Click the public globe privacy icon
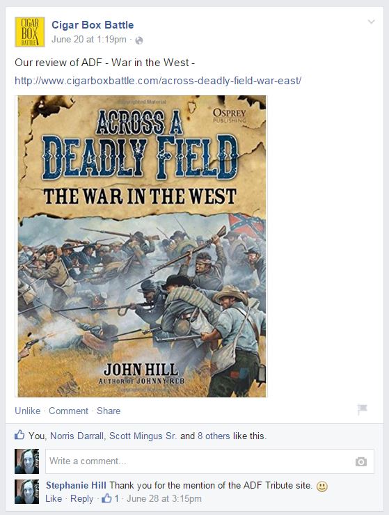 [x=139, y=40]
